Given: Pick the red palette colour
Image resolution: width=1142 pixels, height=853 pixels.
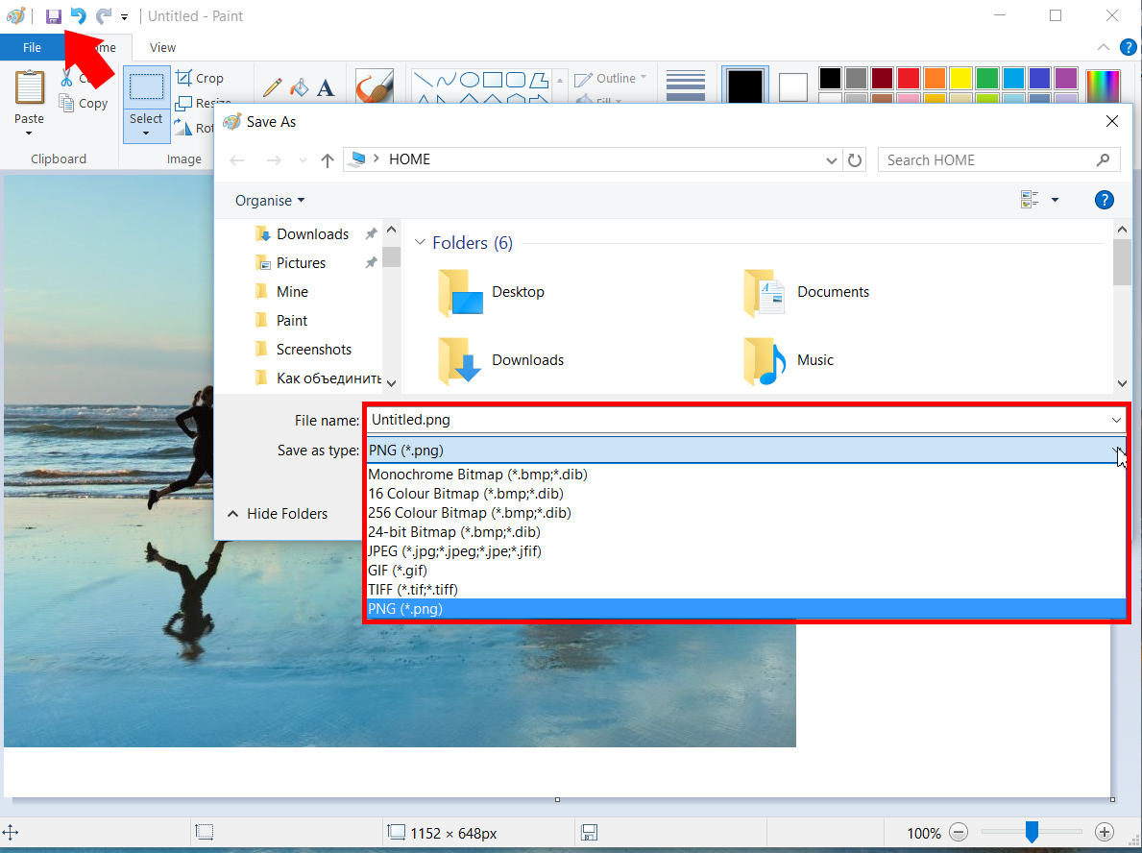Looking at the screenshot, I should (x=909, y=77).
